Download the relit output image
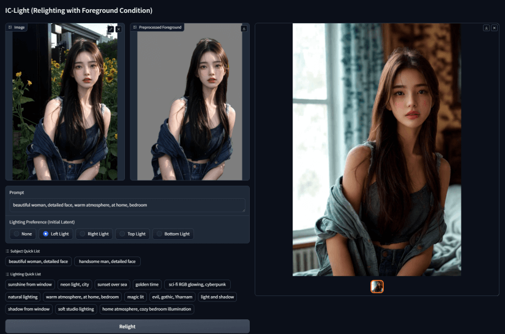 point(486,28)
